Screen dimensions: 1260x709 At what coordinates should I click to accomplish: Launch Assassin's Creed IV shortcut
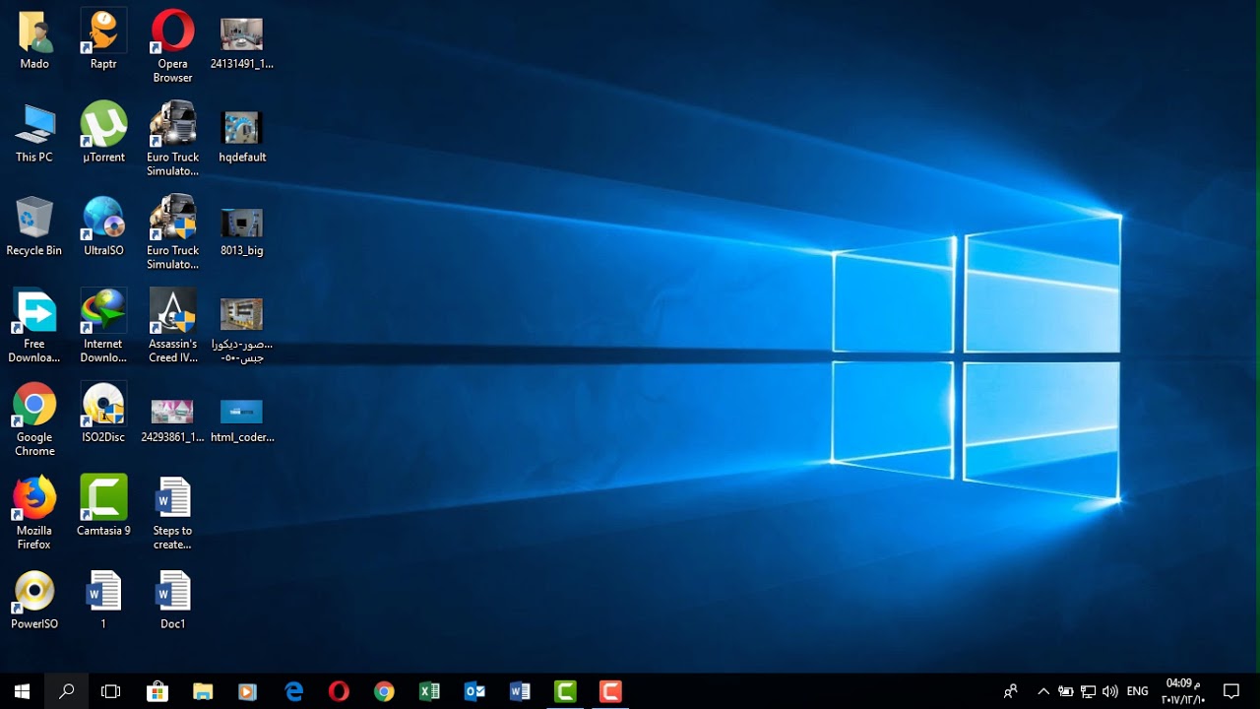tap(172, 311)
